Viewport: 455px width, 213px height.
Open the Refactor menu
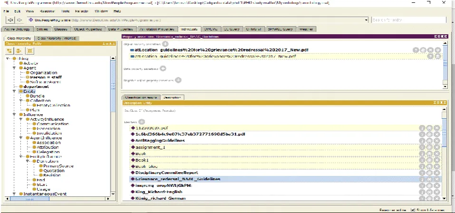coord(82,11)
